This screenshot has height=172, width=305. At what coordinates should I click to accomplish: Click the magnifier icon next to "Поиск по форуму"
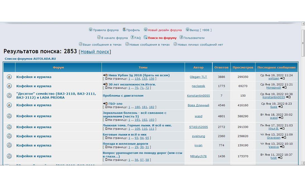pos(145,37)
